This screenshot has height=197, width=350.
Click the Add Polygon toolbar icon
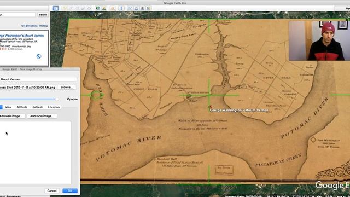(x=71, y=8)
